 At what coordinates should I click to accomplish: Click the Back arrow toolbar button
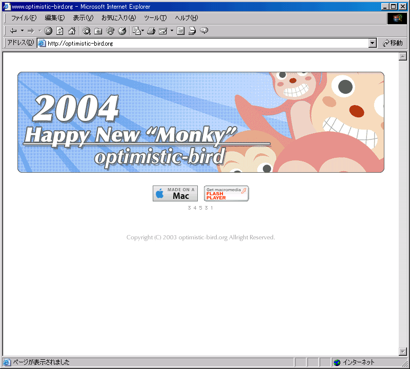[13, 31]
